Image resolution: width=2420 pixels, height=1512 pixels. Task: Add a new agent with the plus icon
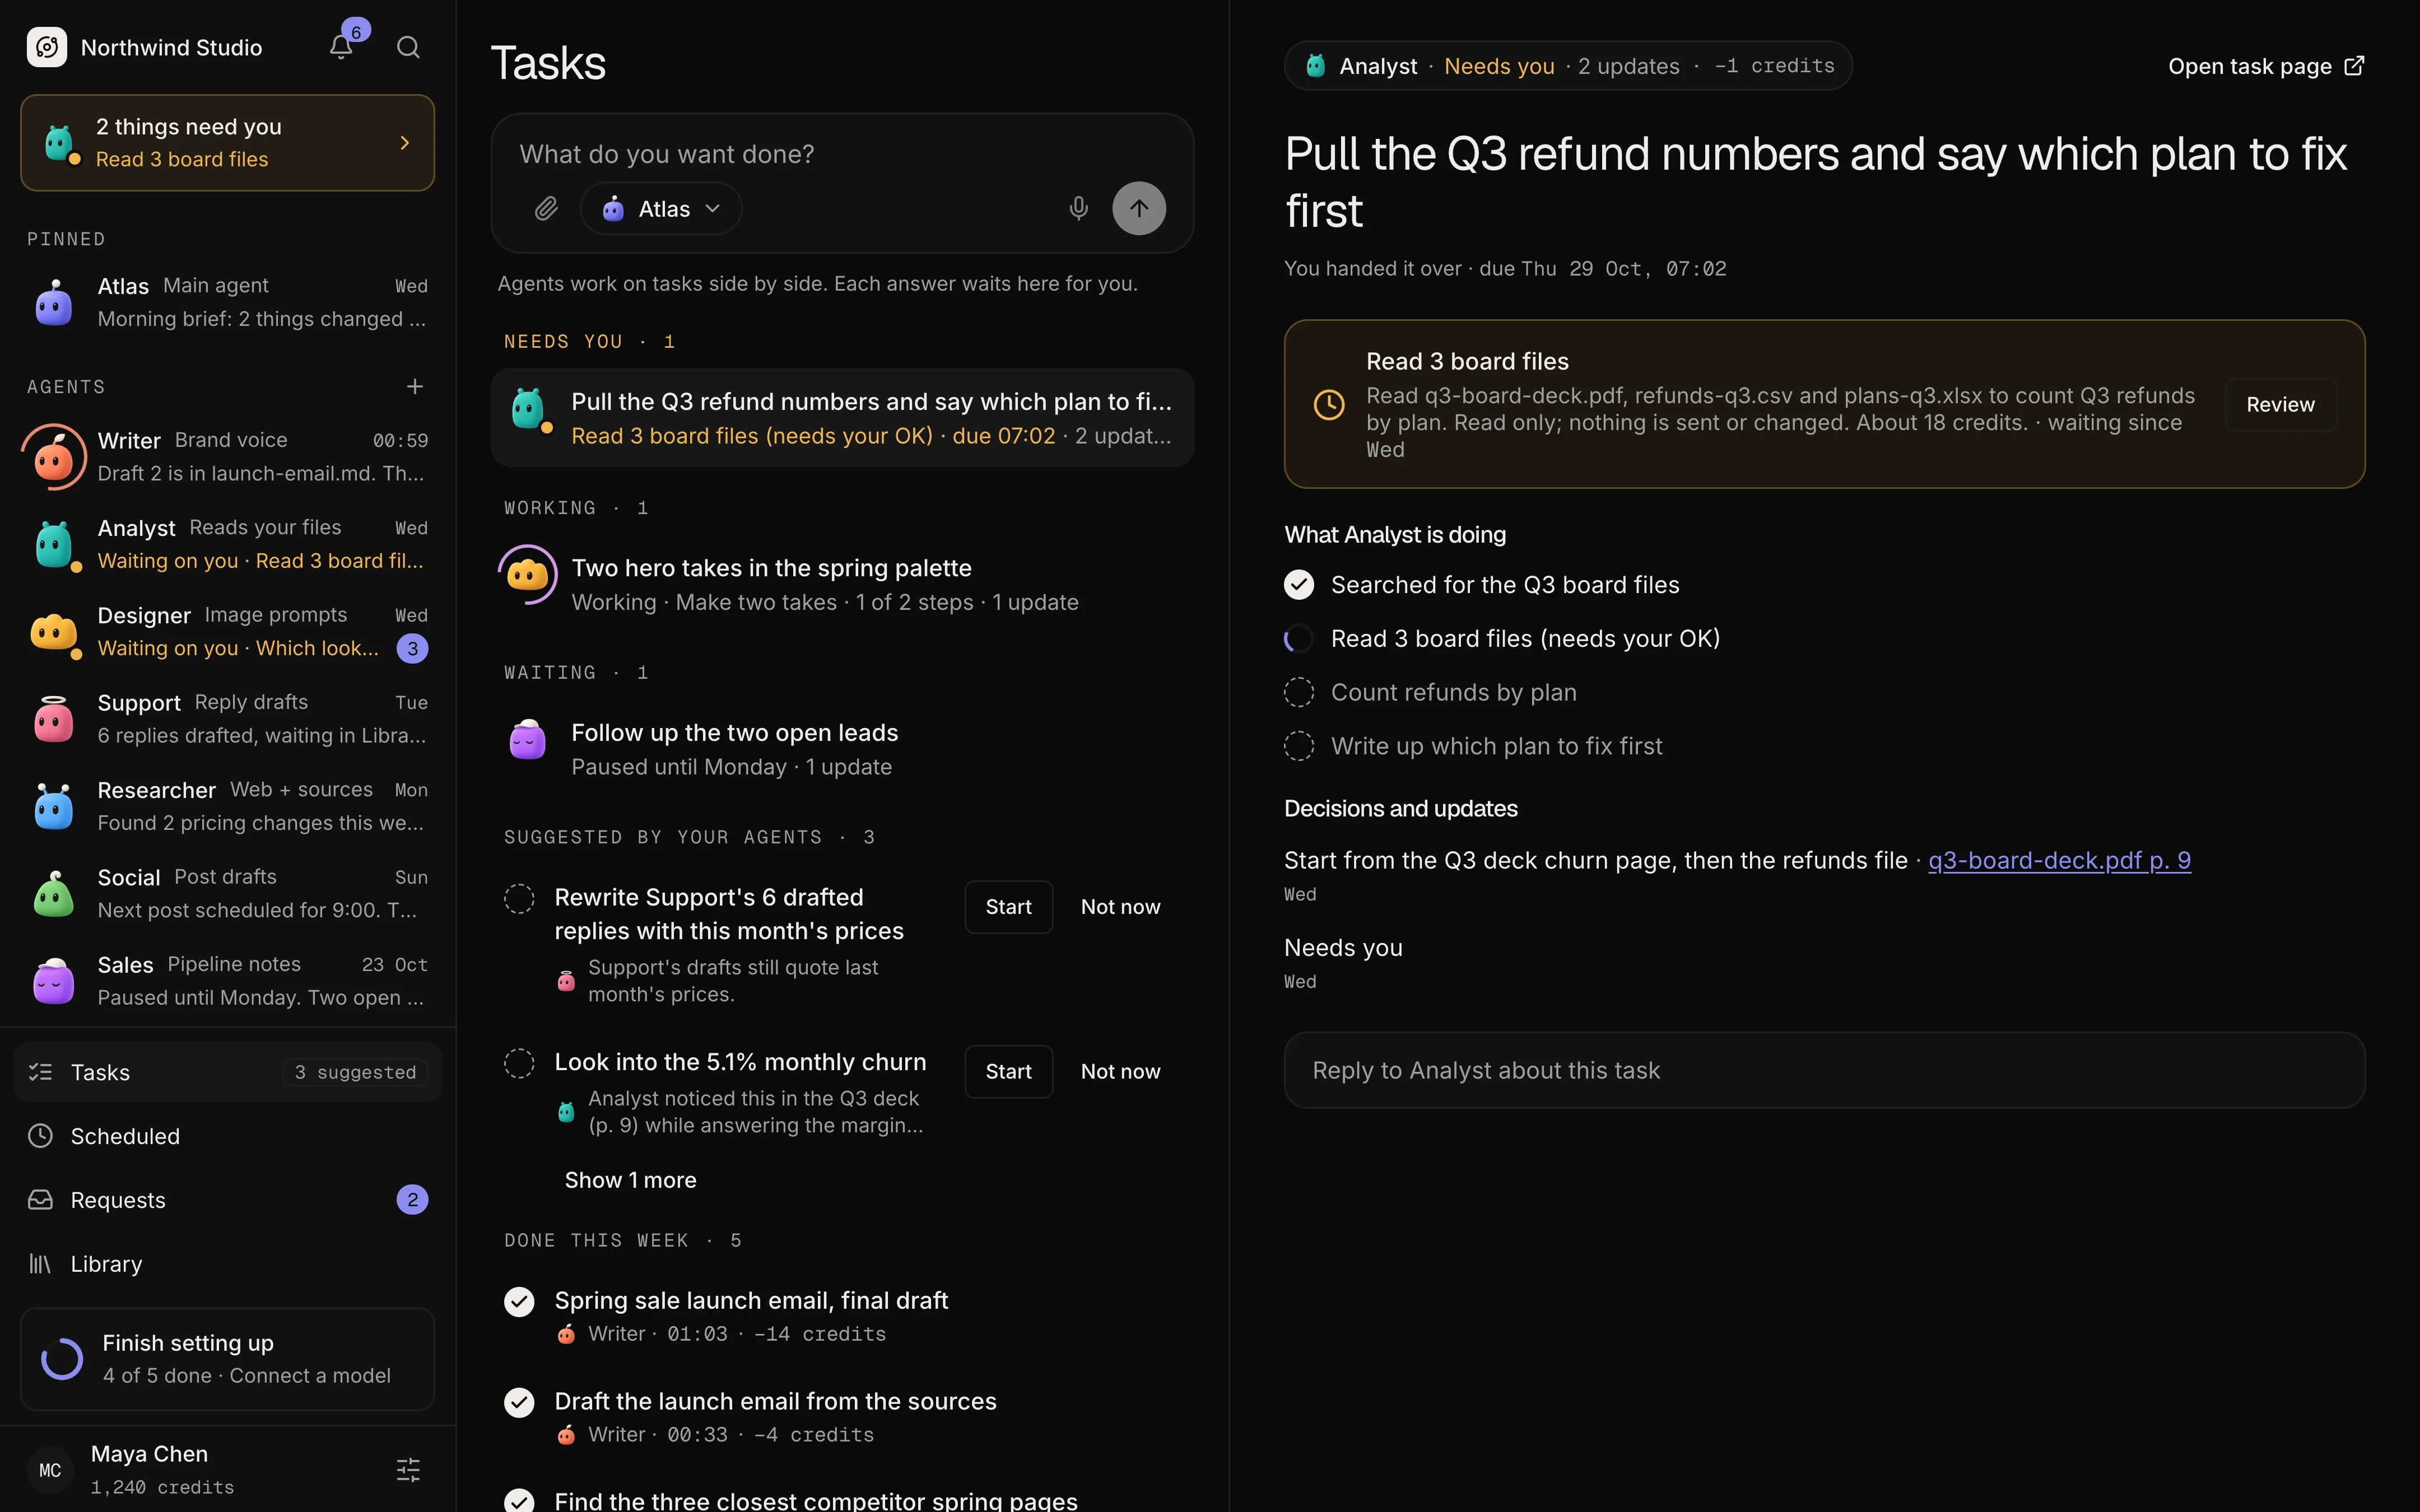[x=415, y=386]
